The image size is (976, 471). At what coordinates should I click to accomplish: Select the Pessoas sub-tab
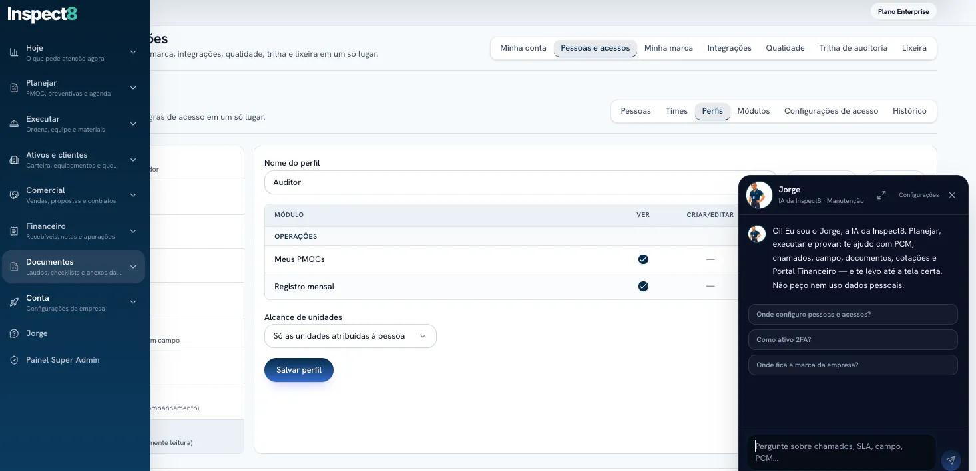tap(636, 111)
